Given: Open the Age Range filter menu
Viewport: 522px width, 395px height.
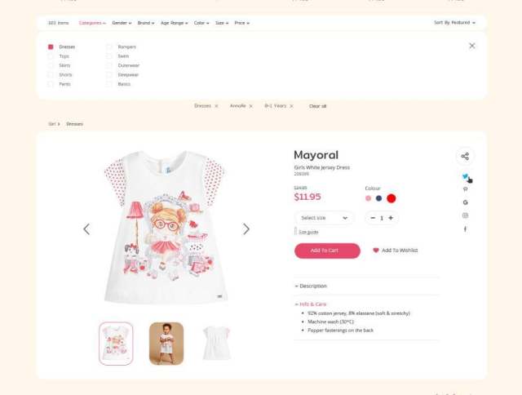Looking at the screenshot, I should pyautogui.click(x=174, y=23).
